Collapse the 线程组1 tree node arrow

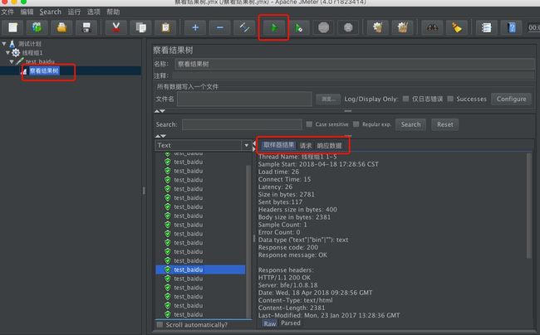point(7,52)
